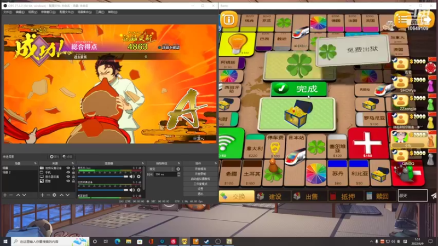Toggle lock on 显示器采集 source
The height and width of the screenshot is (246, 438).
coord(73,177)
